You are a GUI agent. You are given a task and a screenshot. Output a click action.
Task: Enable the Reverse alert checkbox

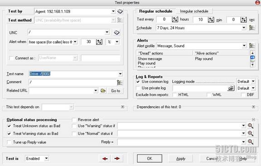pos(74,120)
